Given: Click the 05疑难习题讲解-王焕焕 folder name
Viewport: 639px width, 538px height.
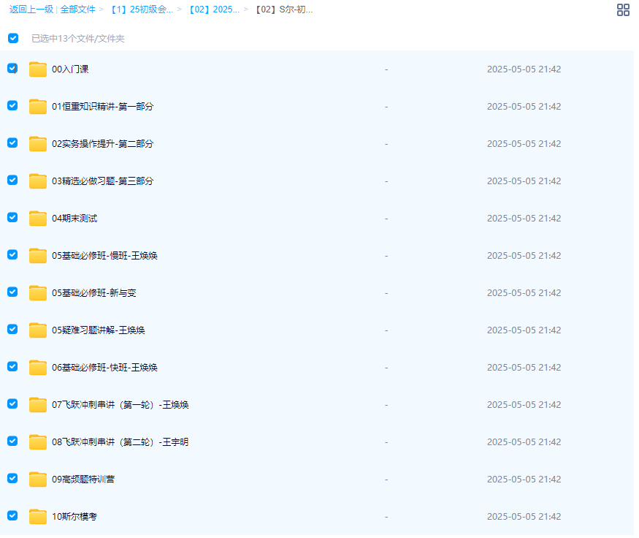Looking at the screenshot, I should point(99,330).
